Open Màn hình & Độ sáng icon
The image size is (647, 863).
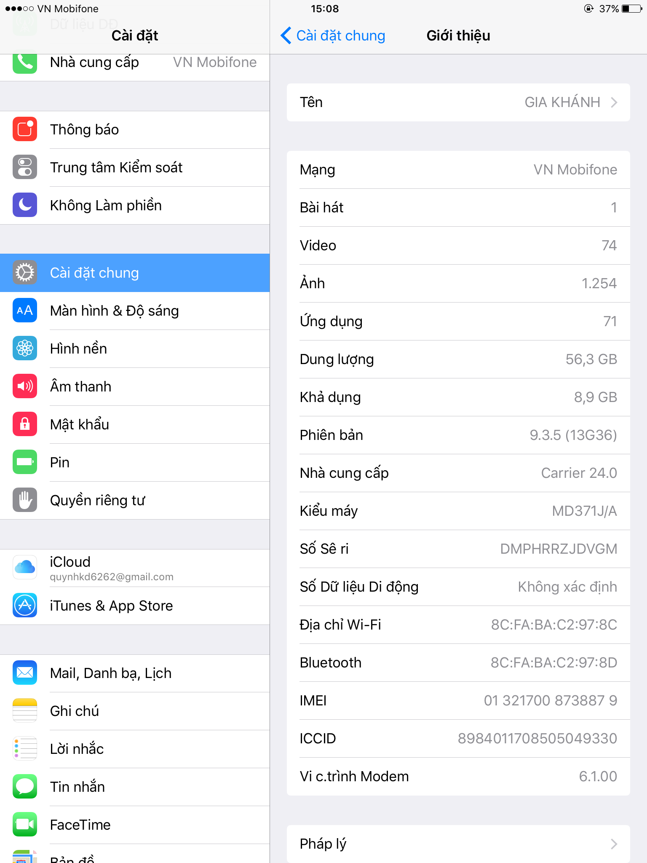(x=25, y=311)
